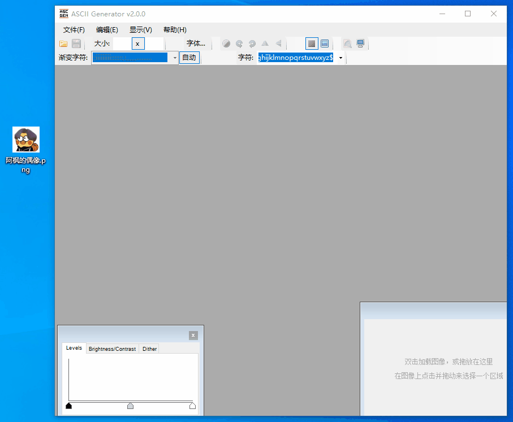Open the 编辑(E) menu
The image size is (513, 422).
[x=107, y=30]
